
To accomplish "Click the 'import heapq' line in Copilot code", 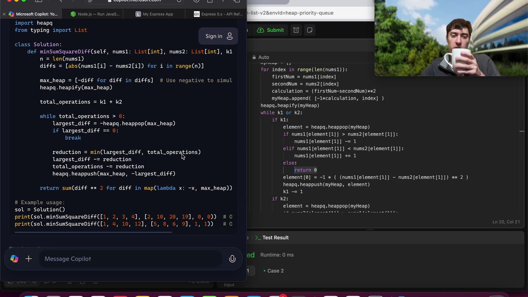I will (x=33, y=23).
